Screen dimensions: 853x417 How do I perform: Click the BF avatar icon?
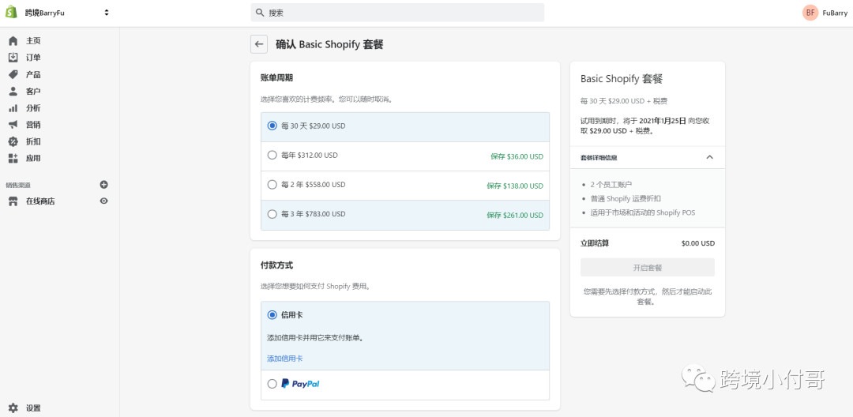point(810,13)
